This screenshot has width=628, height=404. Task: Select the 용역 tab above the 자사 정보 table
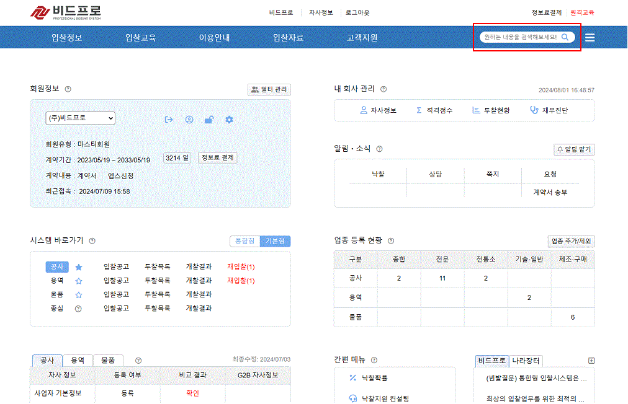(78, 360)
